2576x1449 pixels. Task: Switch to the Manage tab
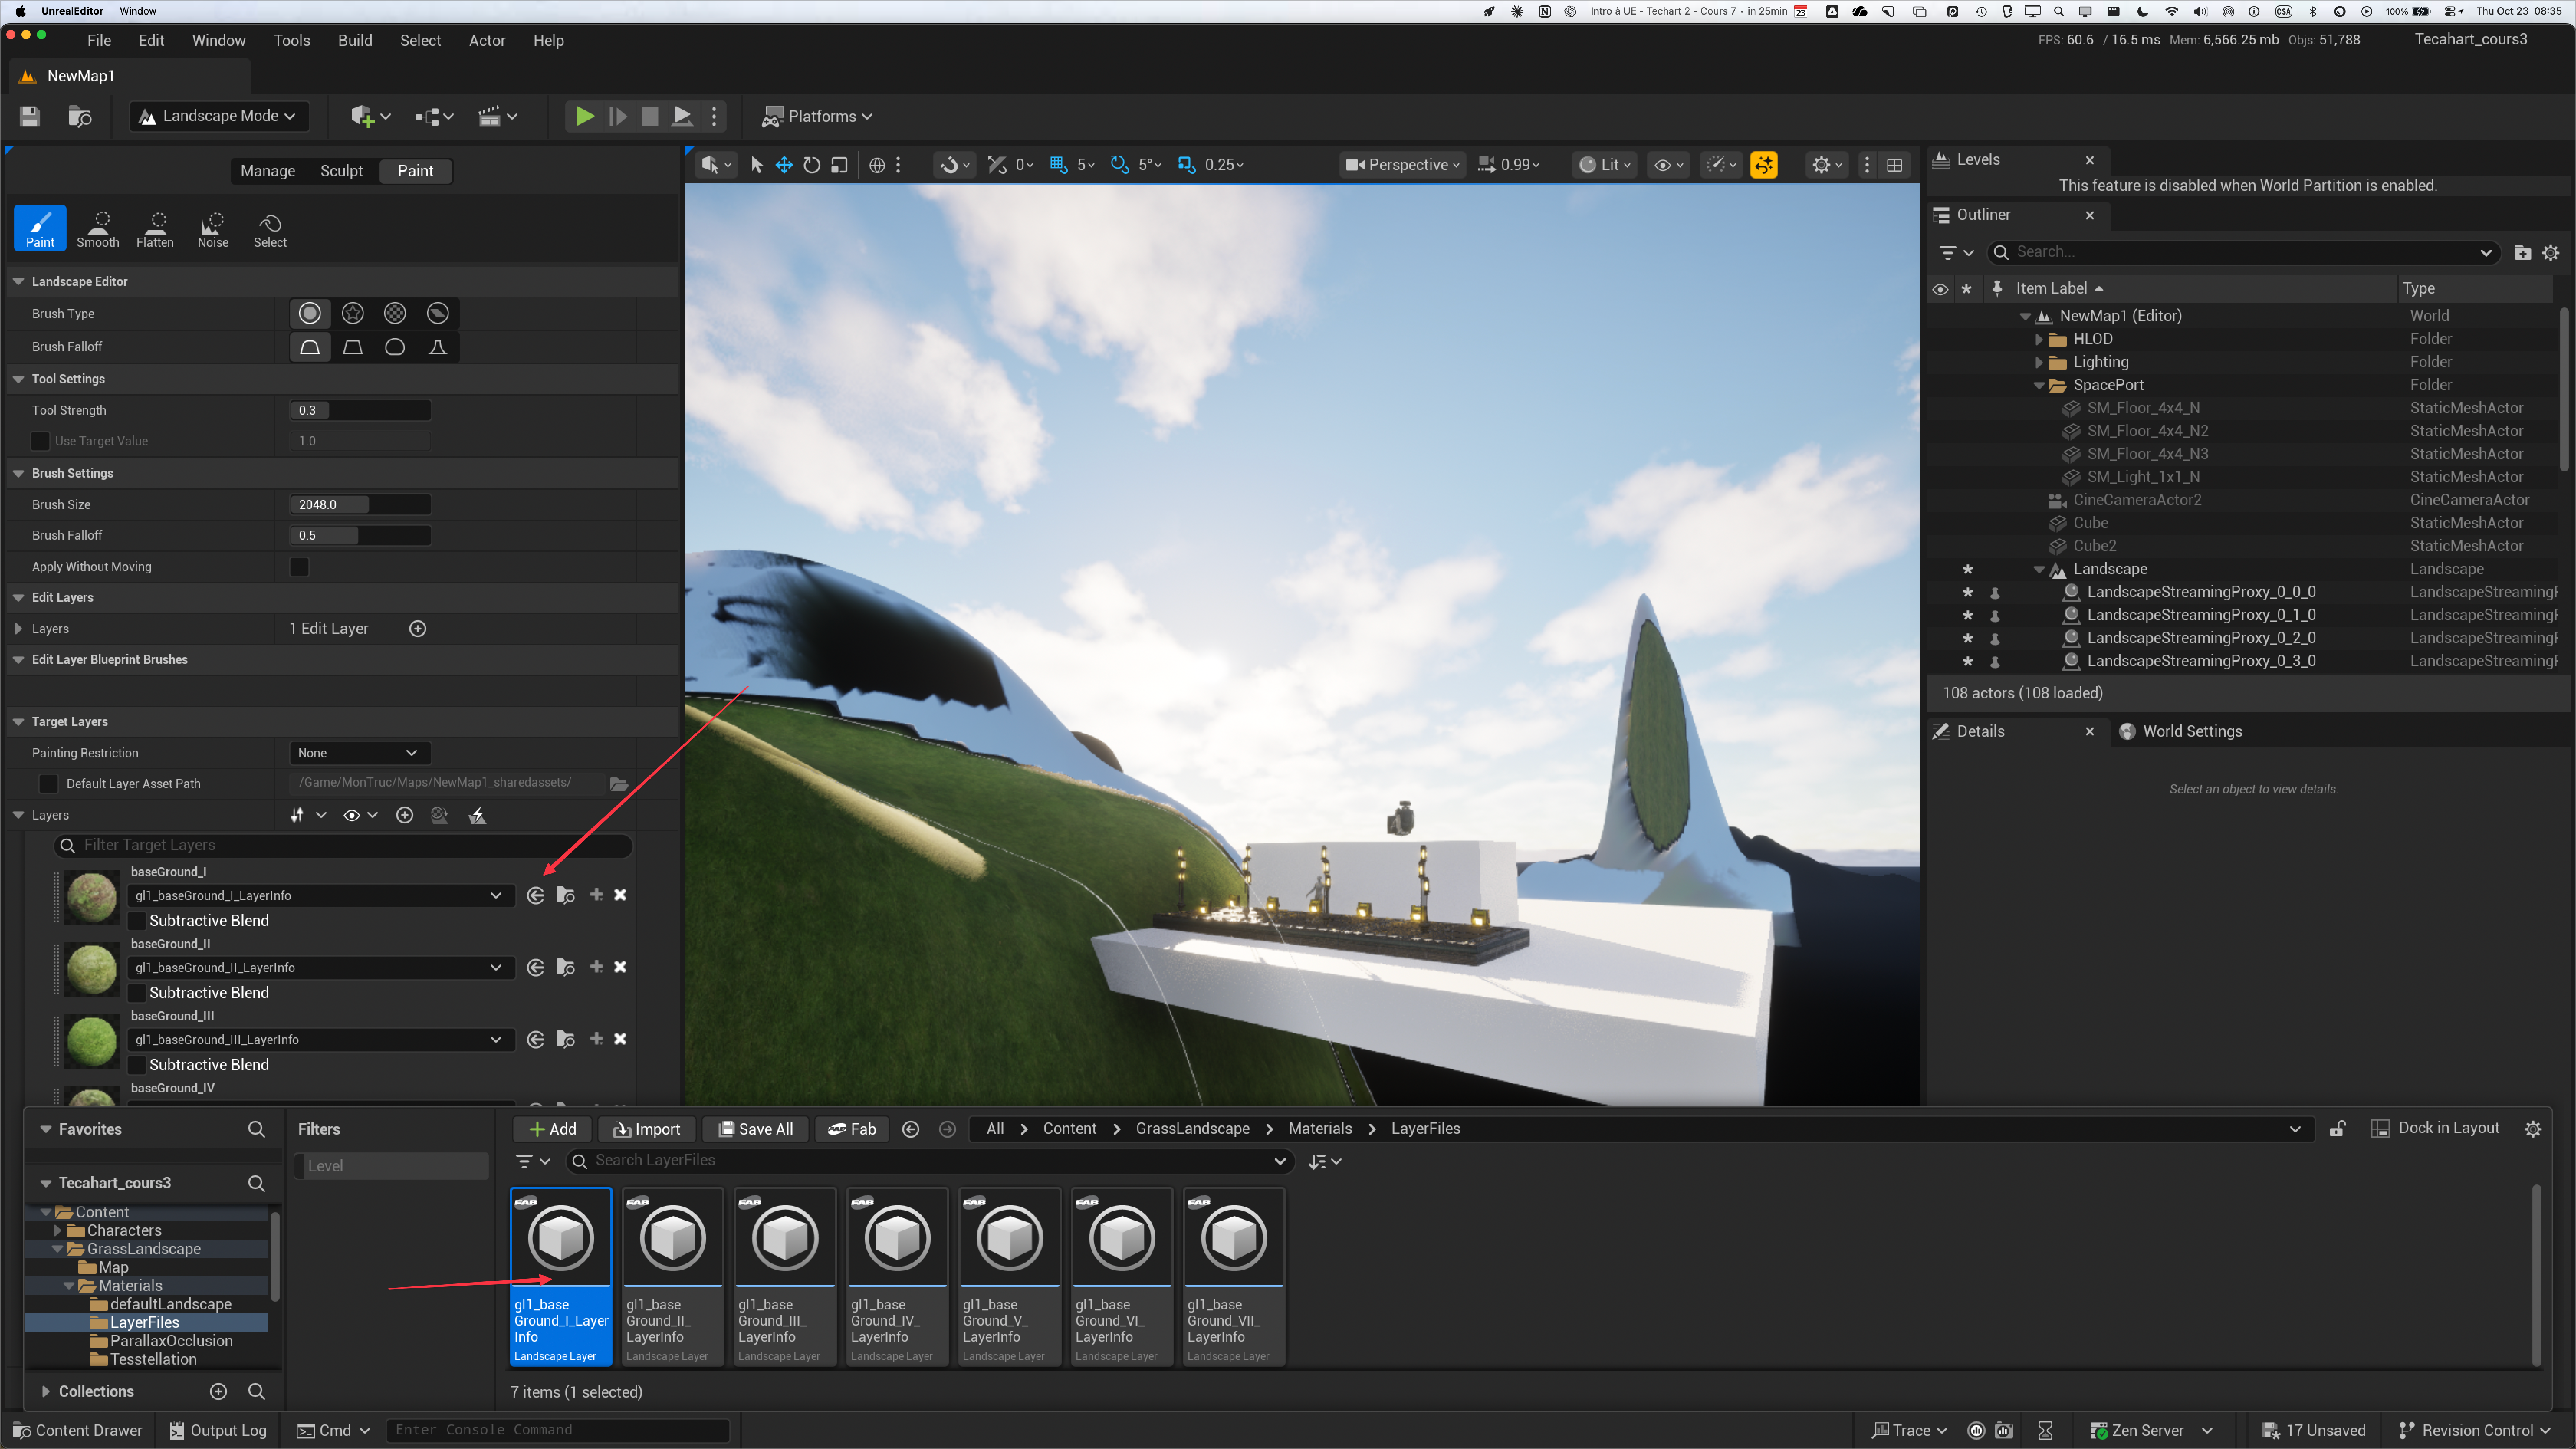click(x=268, y=171)
